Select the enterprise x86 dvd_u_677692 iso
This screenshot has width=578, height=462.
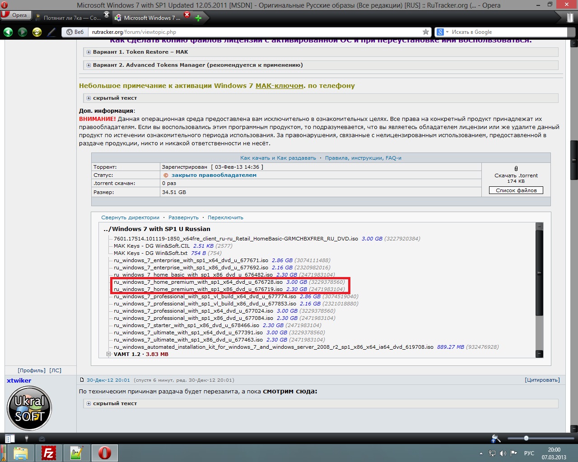(191, 268)
